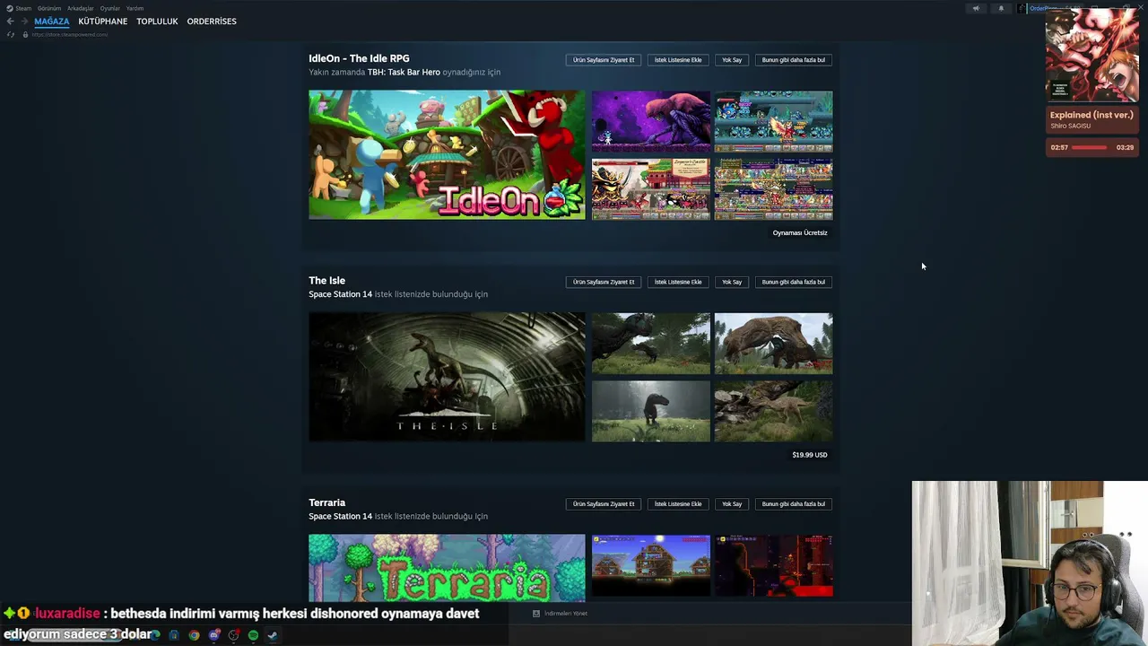Open the Görünüm menu
This screenshot has height=646, width=1148.
49,9
